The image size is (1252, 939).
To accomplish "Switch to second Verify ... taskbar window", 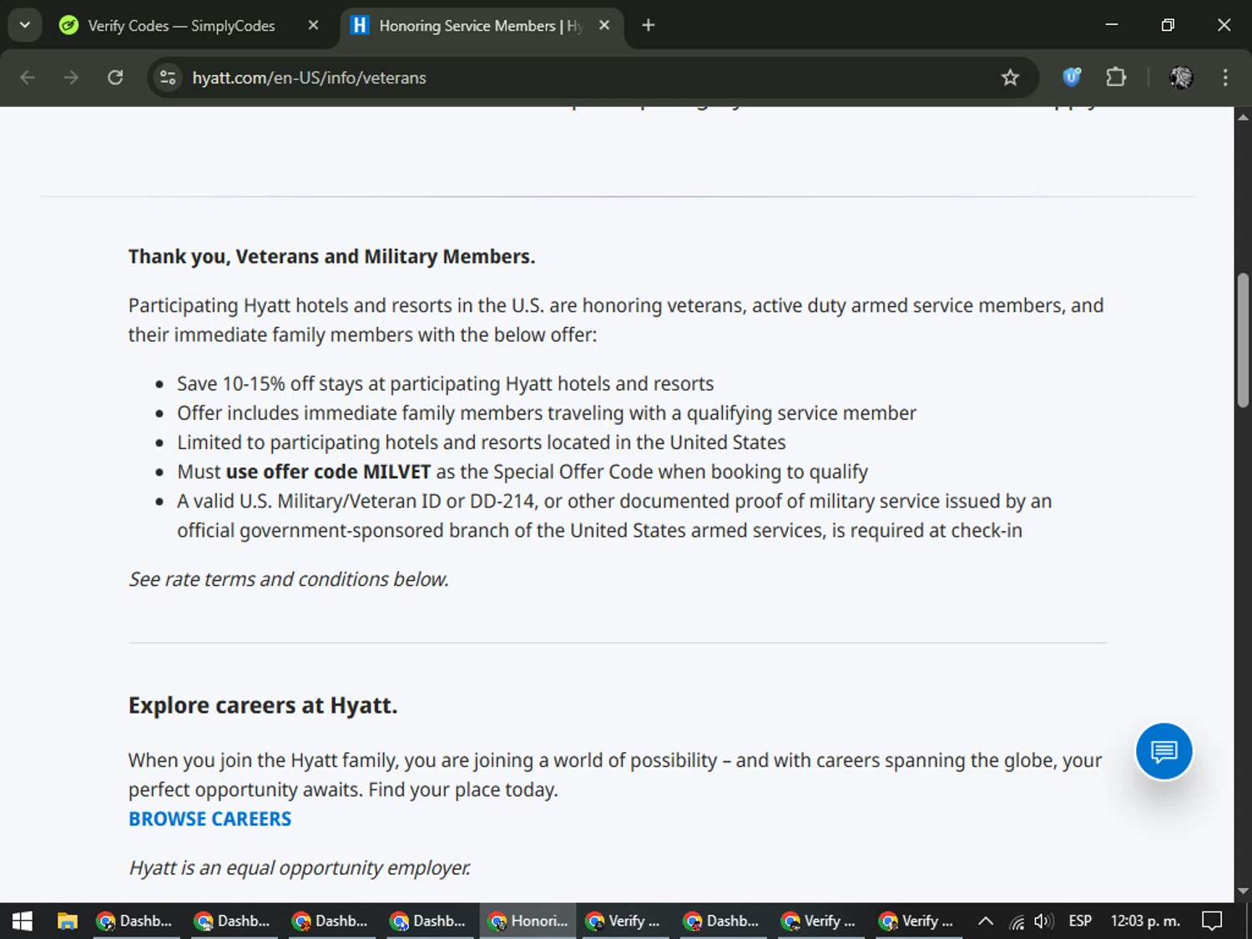I will (819, 921).
